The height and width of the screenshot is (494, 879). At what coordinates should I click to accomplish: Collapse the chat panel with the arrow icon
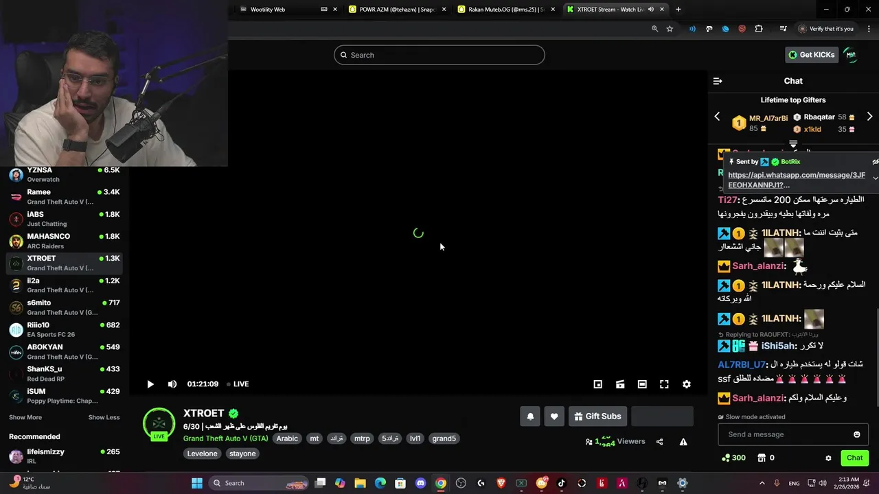click(x=718, y=81)
